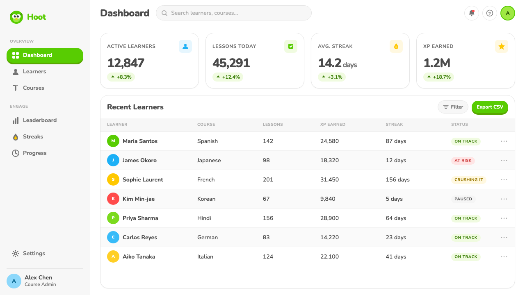
Task: Go to Dashboard in sidebar
Action: (45, 55)
